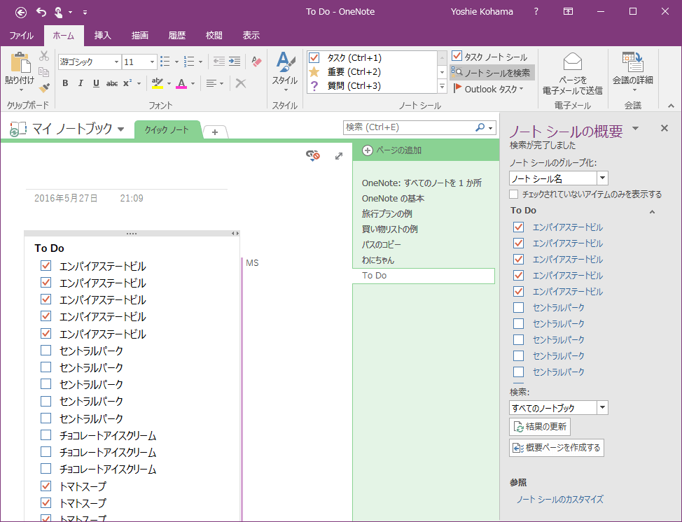Click the 結果の更新 button

(539, 427)
